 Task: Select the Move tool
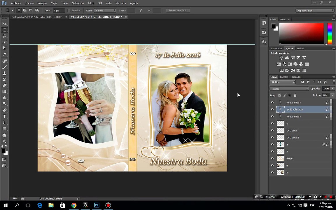point(4,24)
